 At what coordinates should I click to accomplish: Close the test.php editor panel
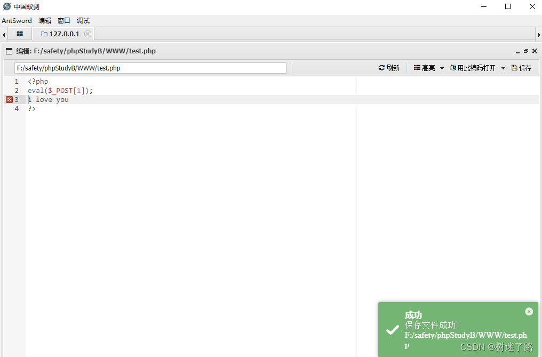[535, 51]
